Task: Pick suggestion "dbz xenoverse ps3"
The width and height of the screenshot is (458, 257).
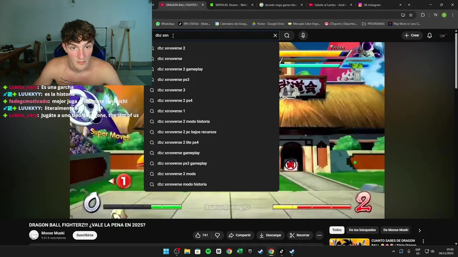Action: click(x=211, y=80)
